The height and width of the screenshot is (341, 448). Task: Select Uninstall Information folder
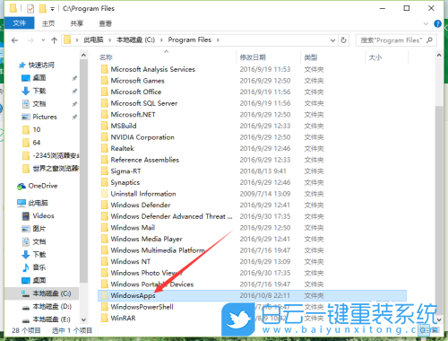click(x=143, y=194)
